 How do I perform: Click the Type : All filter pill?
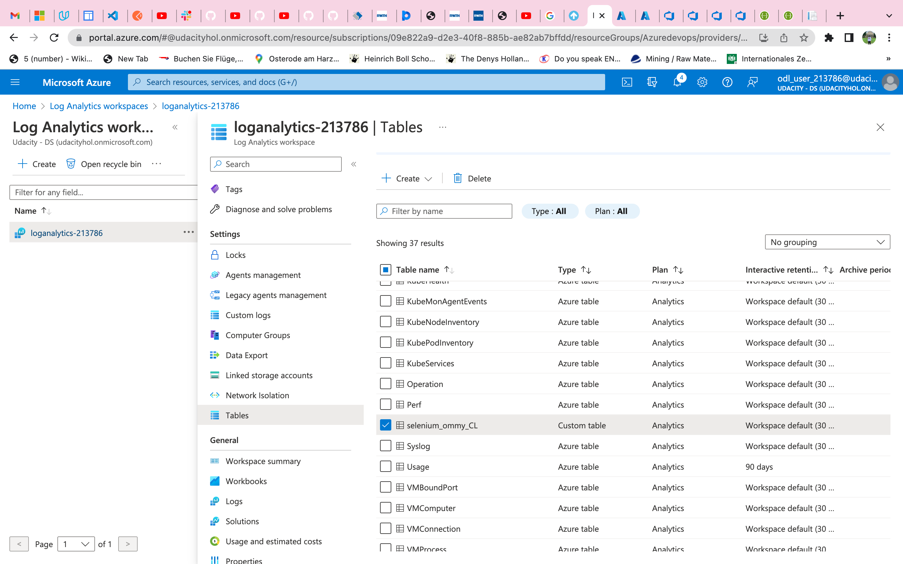click(x=549, y=211)
